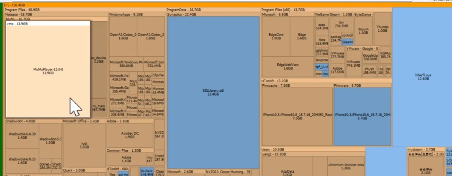Viewport: 452px width, 176px height.
Task: Select the ProgramData - 28.7GB header
Action: pyautogui.click(x=213, y=10)
